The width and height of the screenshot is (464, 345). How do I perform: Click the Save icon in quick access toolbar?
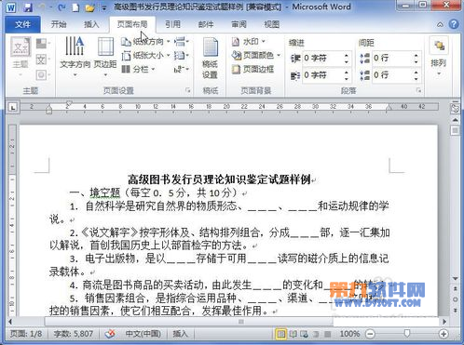[x=28, y=7]
